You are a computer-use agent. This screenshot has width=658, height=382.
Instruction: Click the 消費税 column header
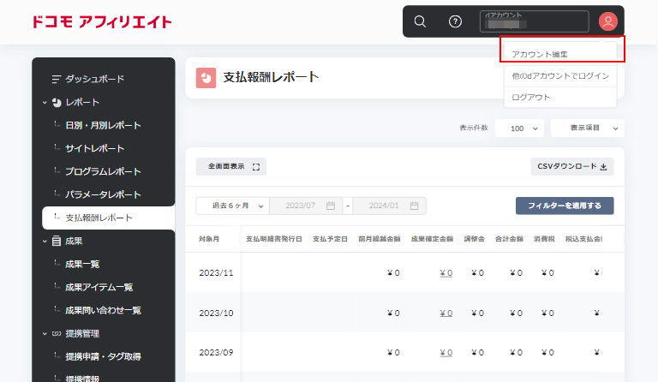pos(544,239)
